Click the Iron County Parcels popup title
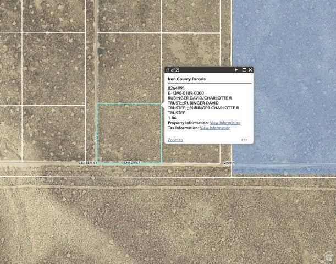 186,79
